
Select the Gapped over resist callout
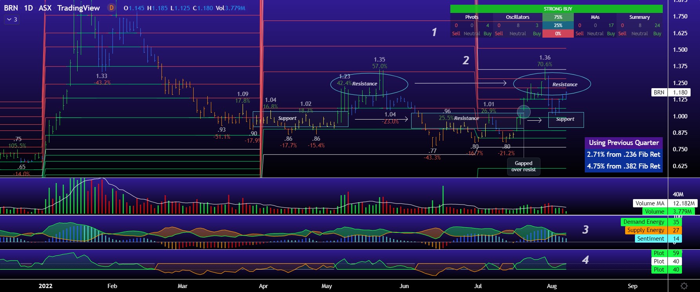tap(524, 166)
